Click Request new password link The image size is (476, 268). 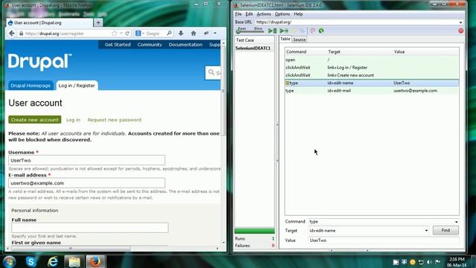pos(115,120)
